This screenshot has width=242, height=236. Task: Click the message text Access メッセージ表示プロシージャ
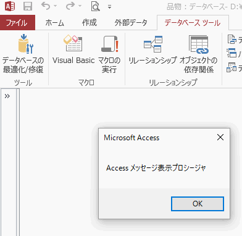click(156, 168)
